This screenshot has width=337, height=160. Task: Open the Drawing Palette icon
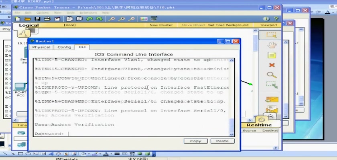[144, 19]
